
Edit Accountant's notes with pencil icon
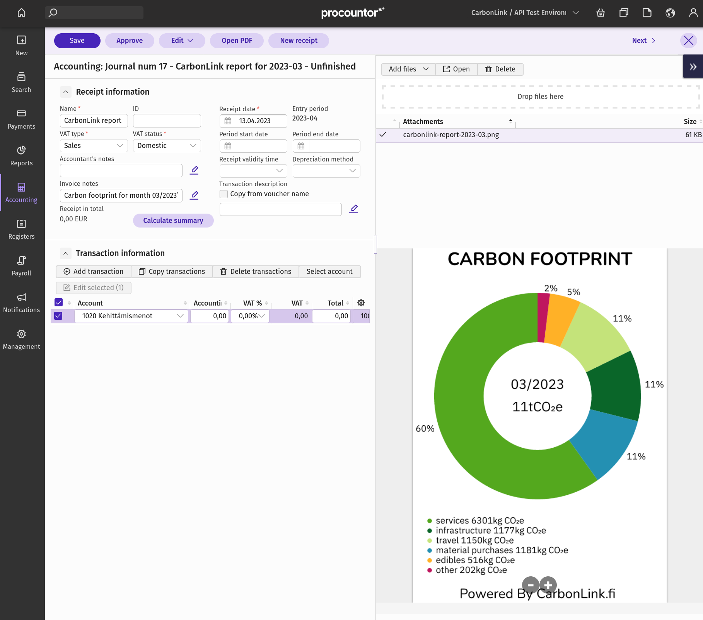click(x=194, y=170)
